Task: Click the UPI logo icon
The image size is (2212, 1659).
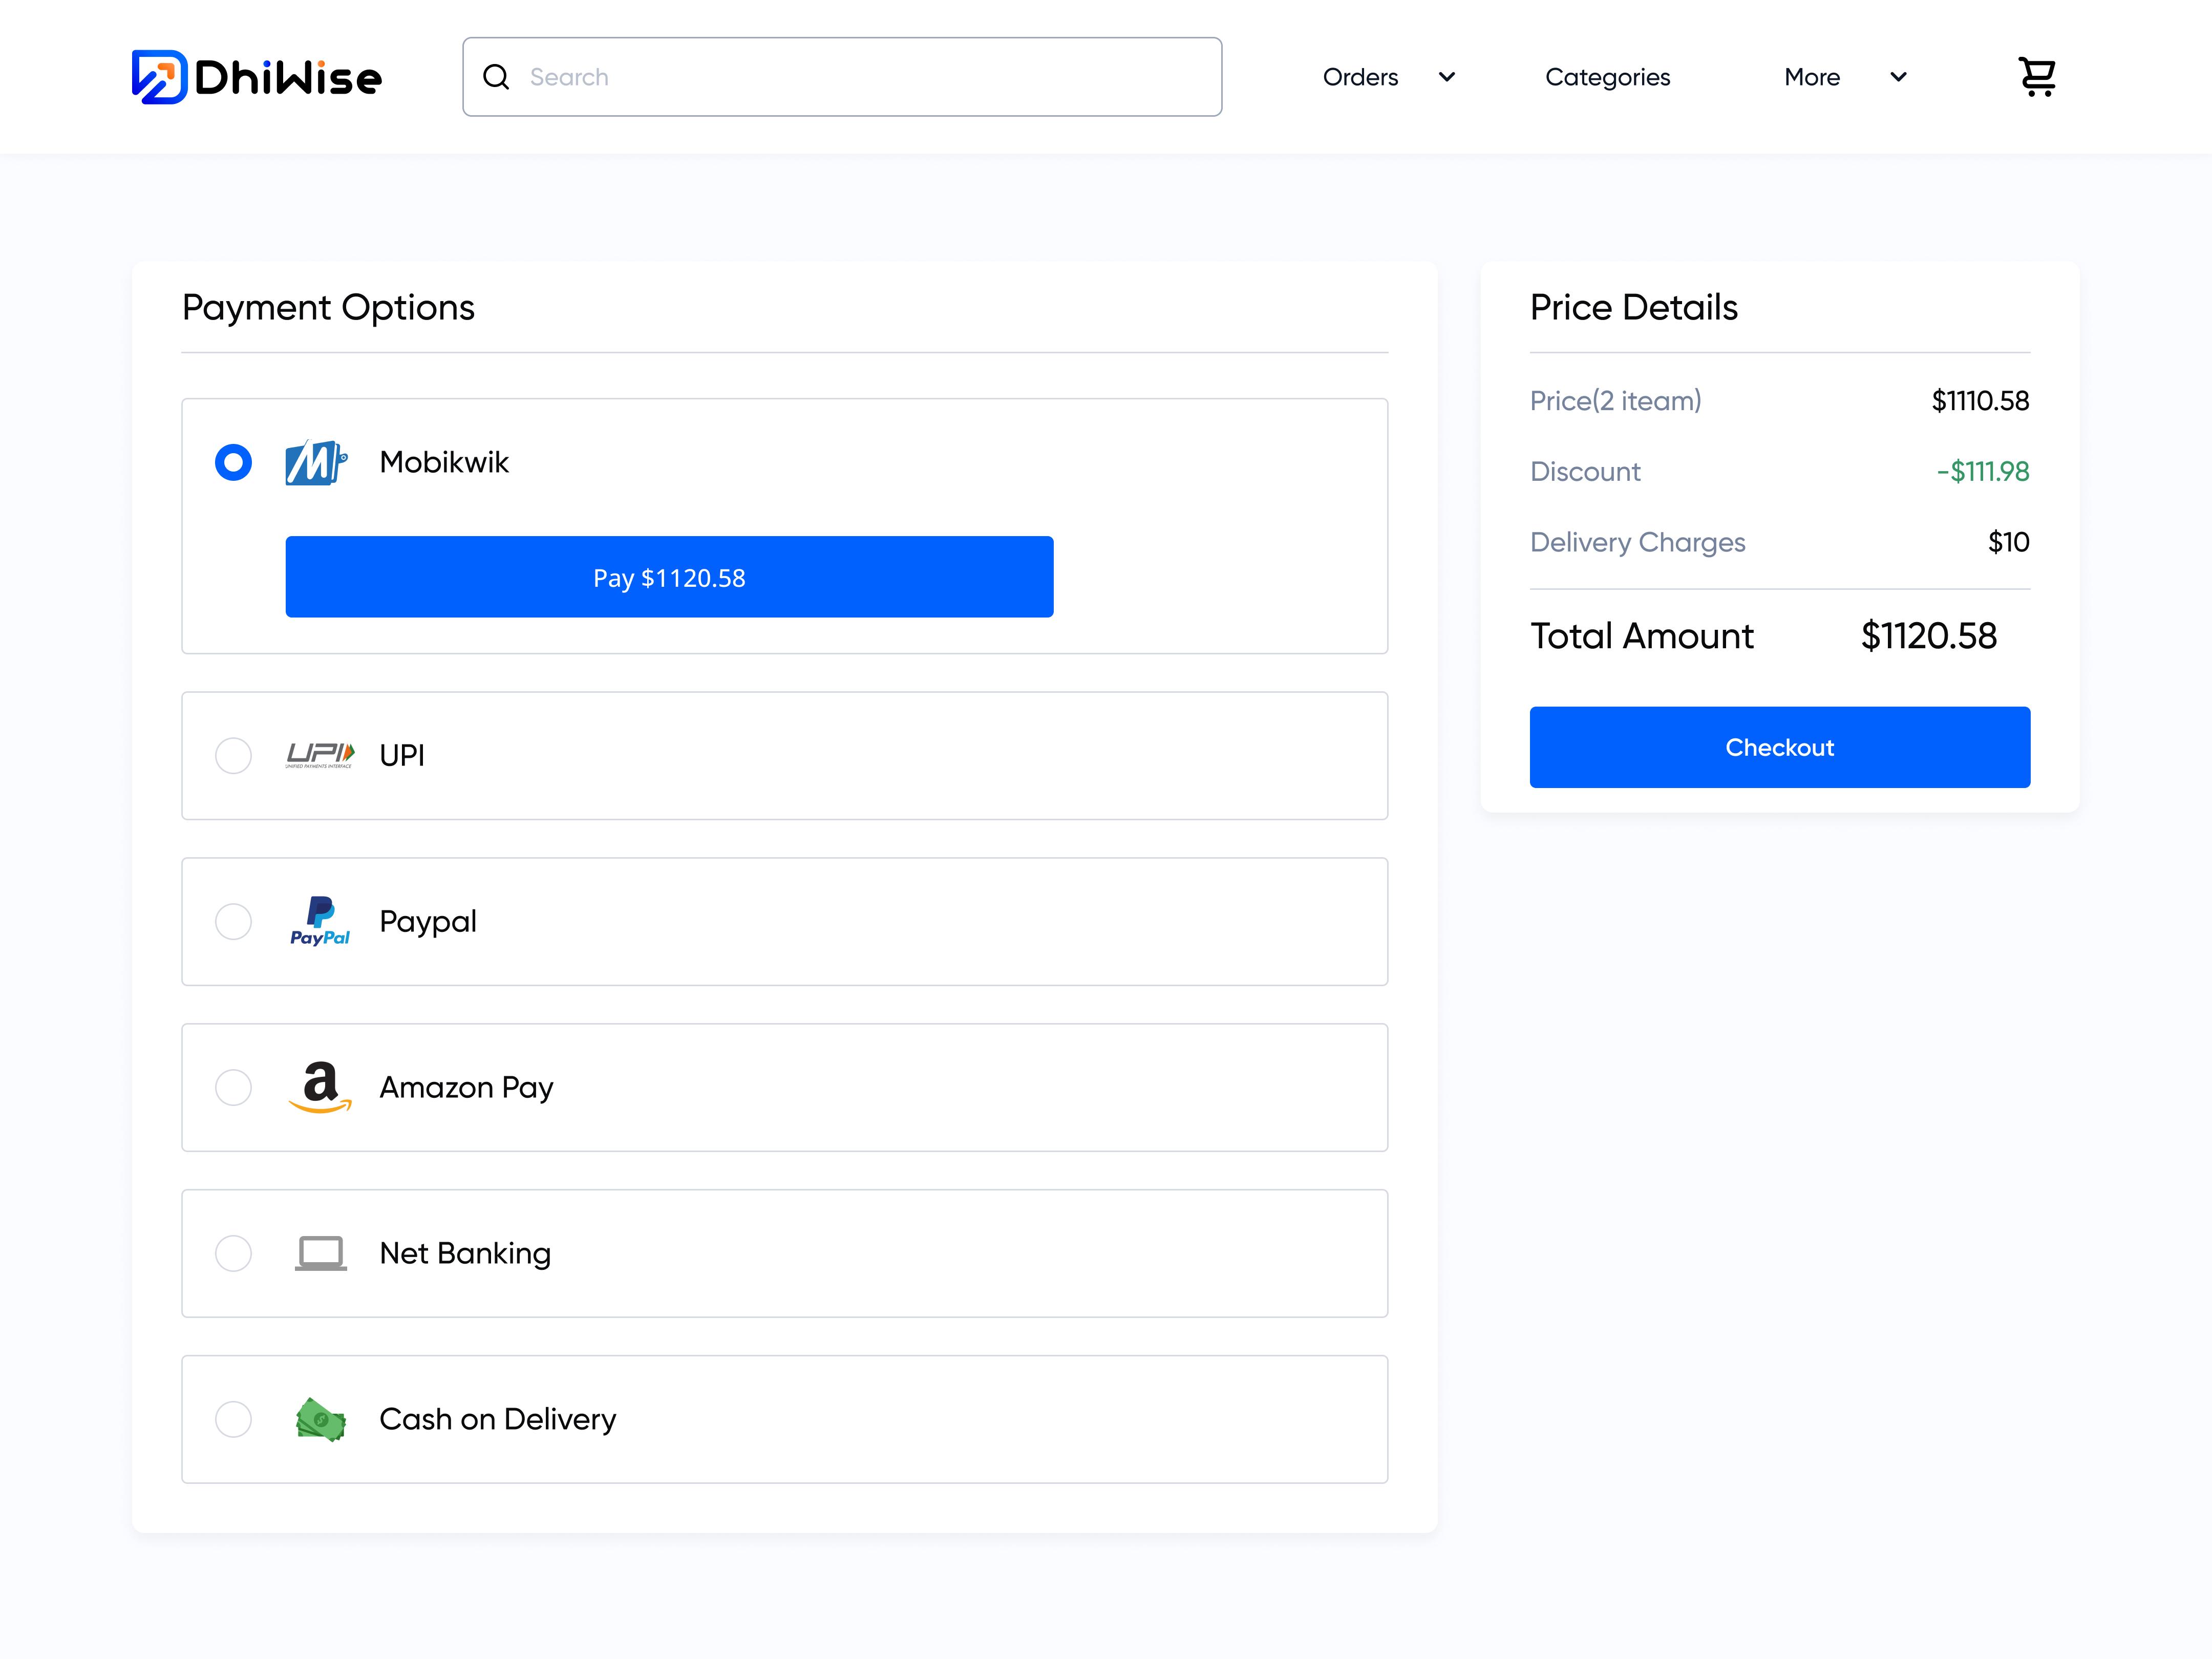Action: (x=320, y=755)
